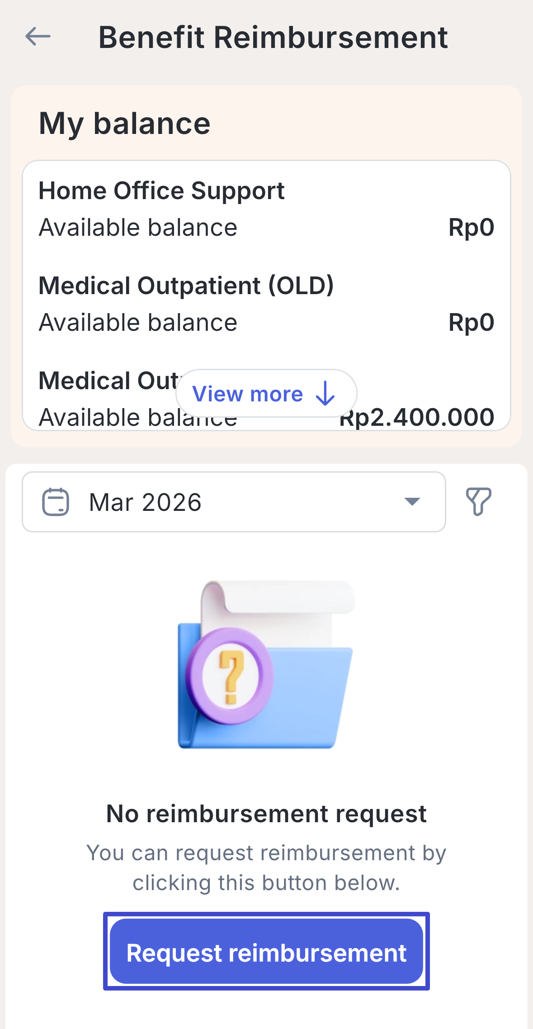This screenshot has height=1029, width=533.
Task: Tap the reimbursement instructions hint text
Action: [x=266, y=867]
